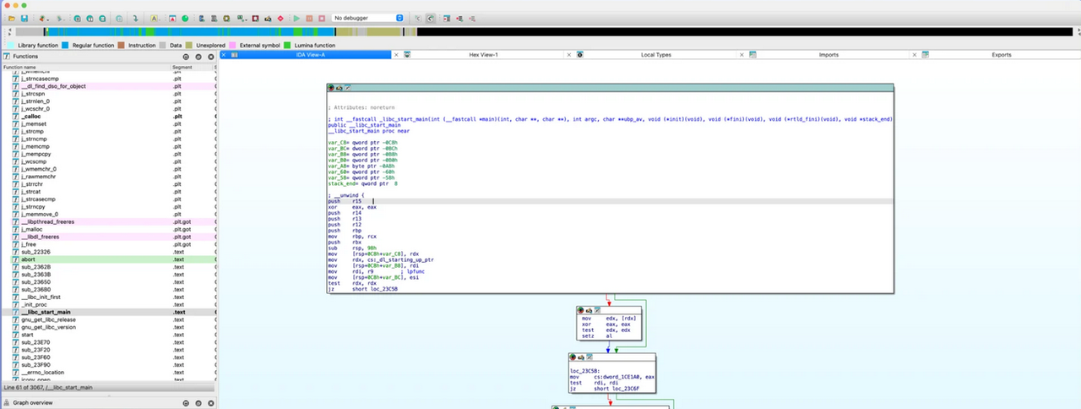
Task: Select the start function row
Action: (x=108, y=335)
